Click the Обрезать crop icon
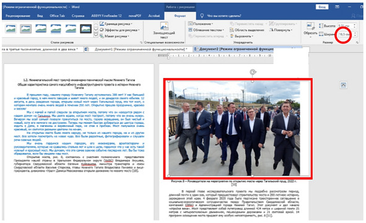This screenshot has height=223, width=366. tap(310, 27)
